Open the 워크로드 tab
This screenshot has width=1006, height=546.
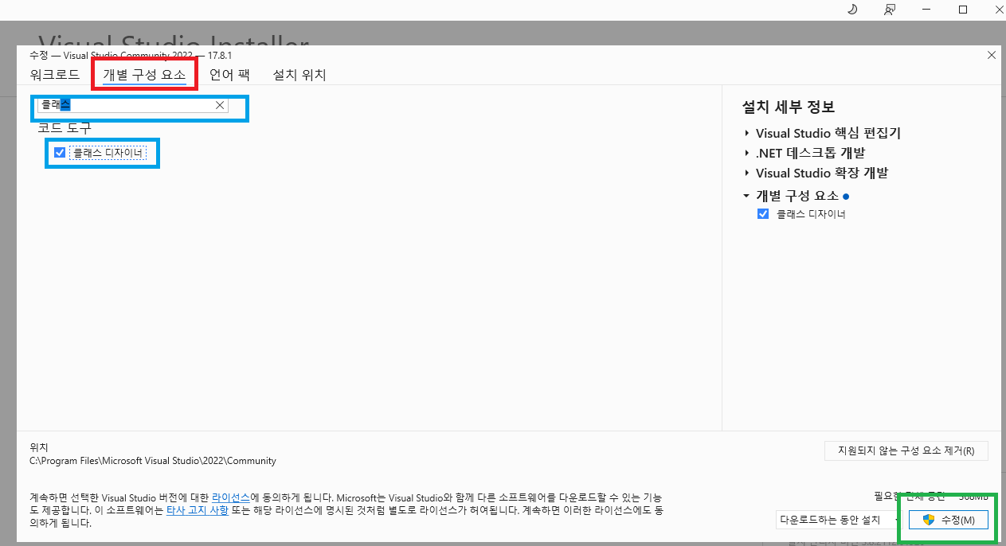54,75
